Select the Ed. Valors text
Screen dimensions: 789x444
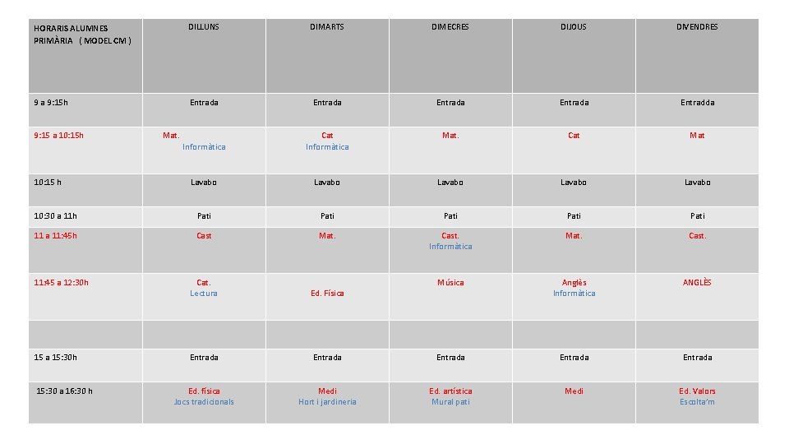(x=697, y=391)
